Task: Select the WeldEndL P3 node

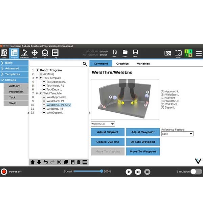Action: [55, 109]
